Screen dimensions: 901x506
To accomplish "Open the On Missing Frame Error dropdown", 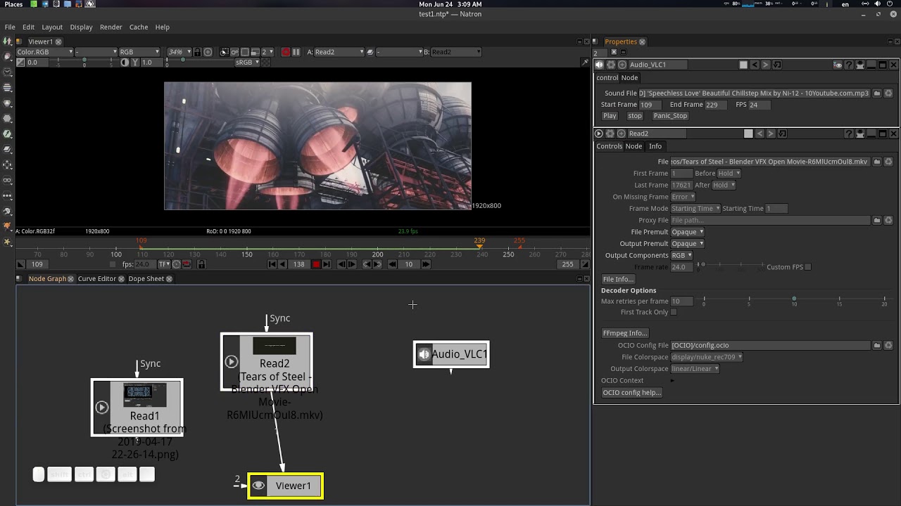I will (x=683, y=197).
